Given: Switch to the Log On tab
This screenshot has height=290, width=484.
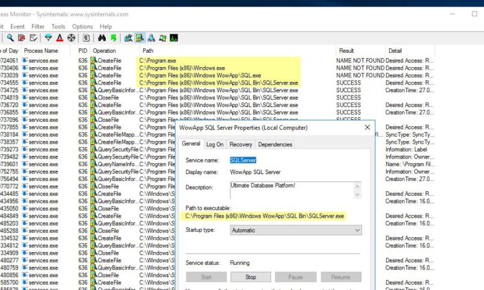Looking at the screenshot, I should (x=215, y=144).
